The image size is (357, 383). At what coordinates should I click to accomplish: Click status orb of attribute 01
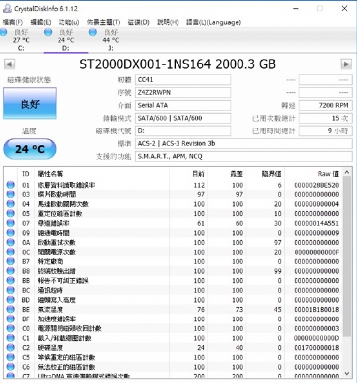11,185
